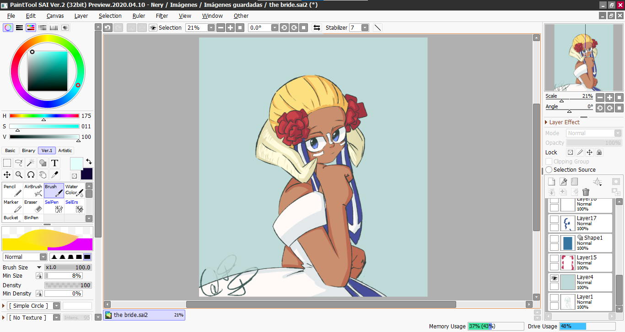Viewport: 625px width, 332px height.
Task: Toggle the scratchpad panel
Action: pyautogui.click(x=65, y=27)
